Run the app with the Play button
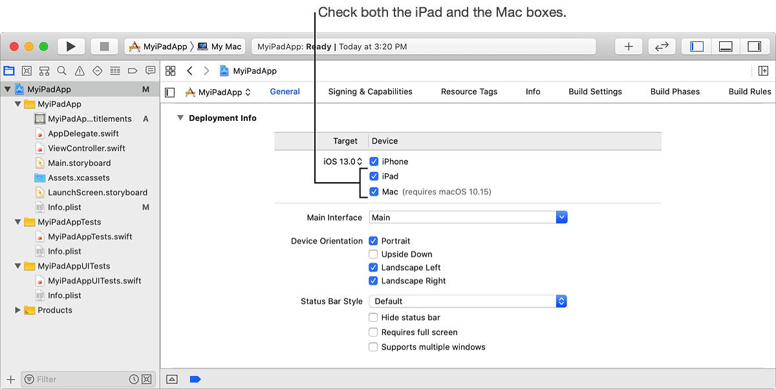The height and width of the screenshot is (389, 776). tap(71, 47)
